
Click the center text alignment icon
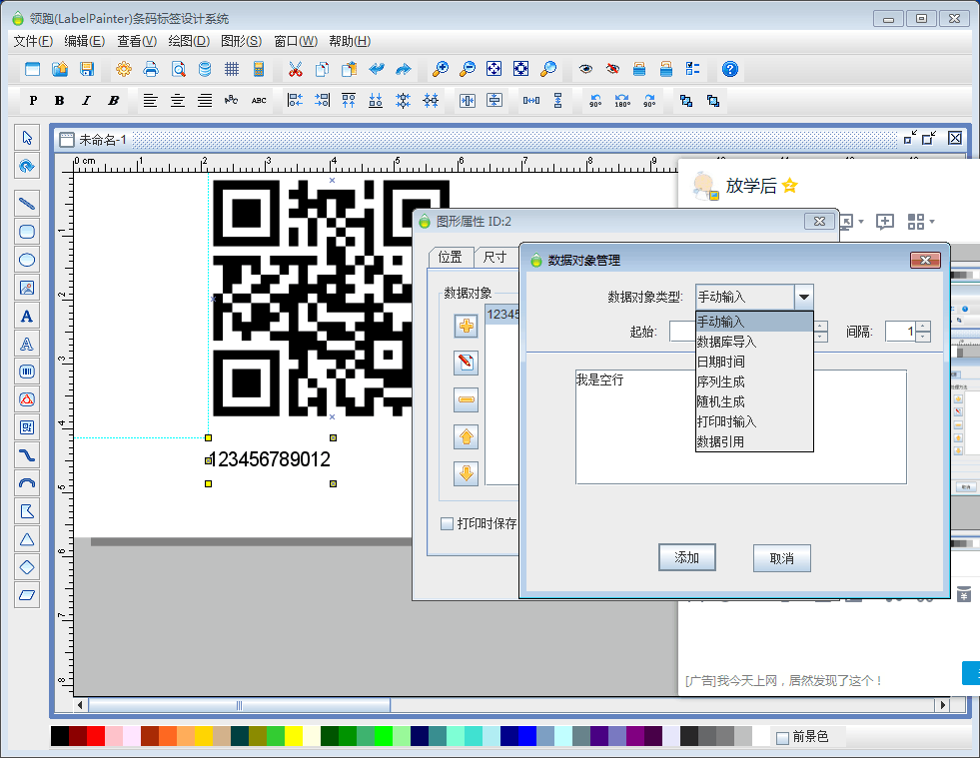click(178, 100)
